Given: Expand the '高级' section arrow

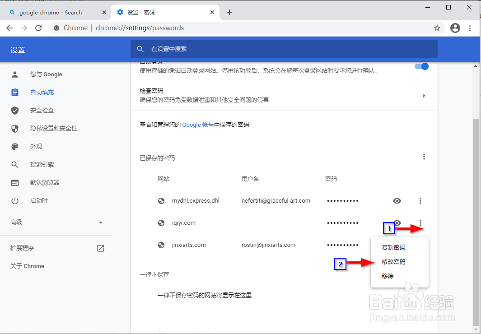Looking at the screenshot, I should [x=101, y=223].
